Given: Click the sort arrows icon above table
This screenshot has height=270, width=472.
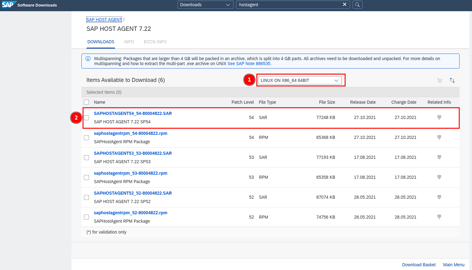Looking at the screenshot, I should 452,80.
